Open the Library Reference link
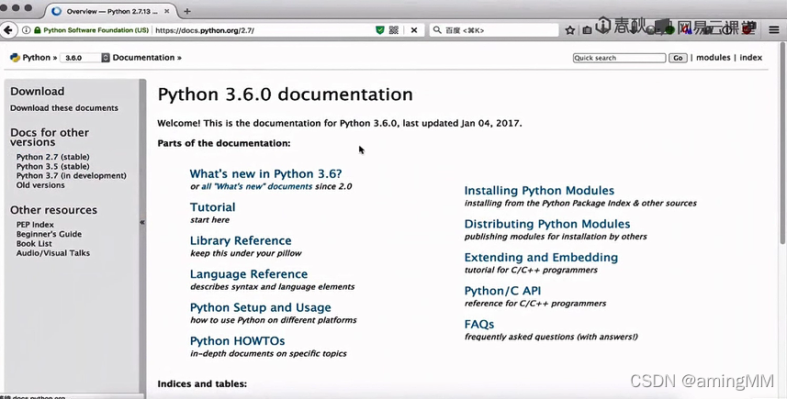Image resolution: width=787 pixels, height=399 pixels. (x=241, y=240)
